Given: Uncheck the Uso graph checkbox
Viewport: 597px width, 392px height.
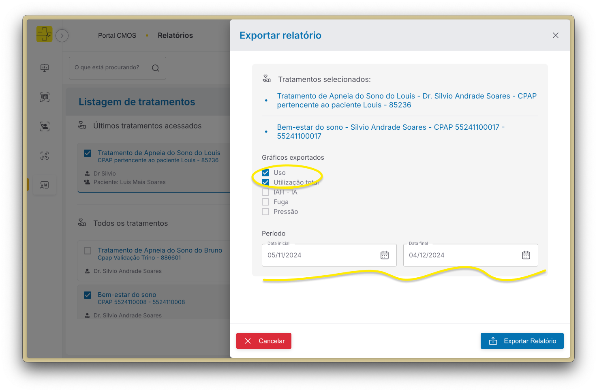Looking at the screenshot, I should (x=265, y=172).
